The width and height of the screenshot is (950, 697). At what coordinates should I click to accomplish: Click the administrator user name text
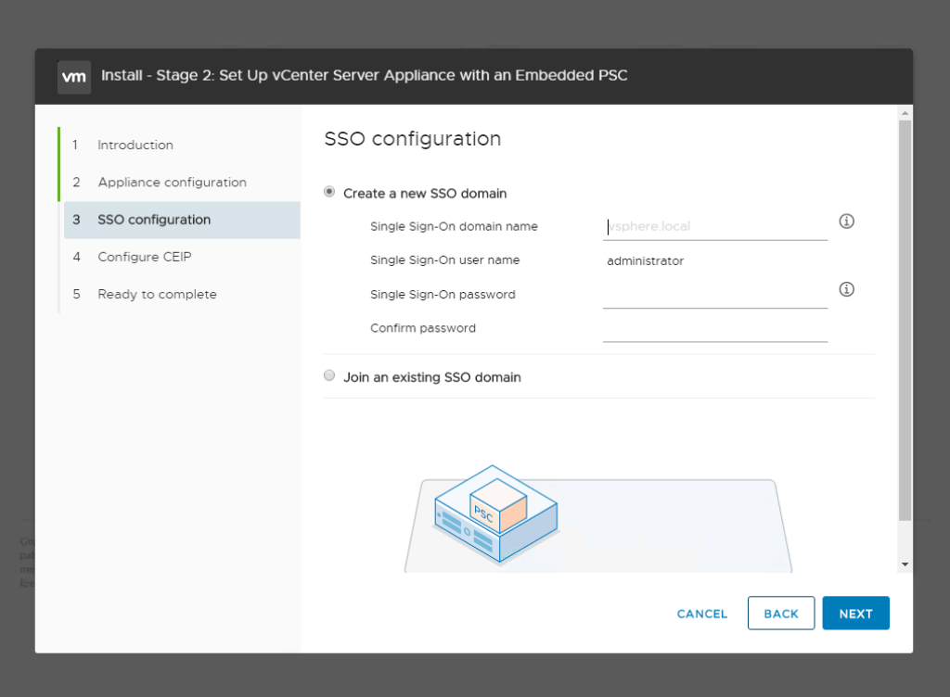coord(646,260)
